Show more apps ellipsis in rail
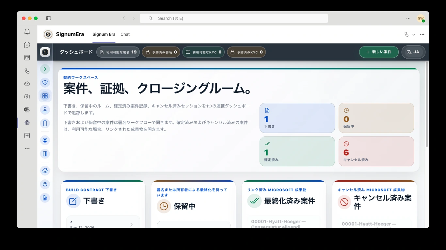Viewport: 446px width, 250px height. pyautogui.click(x=27, y=149)
